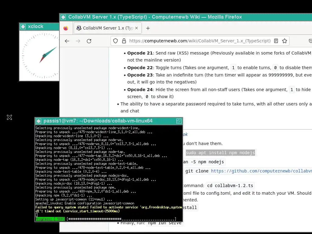Click the Firefox forward arrow

click(78, 41)
